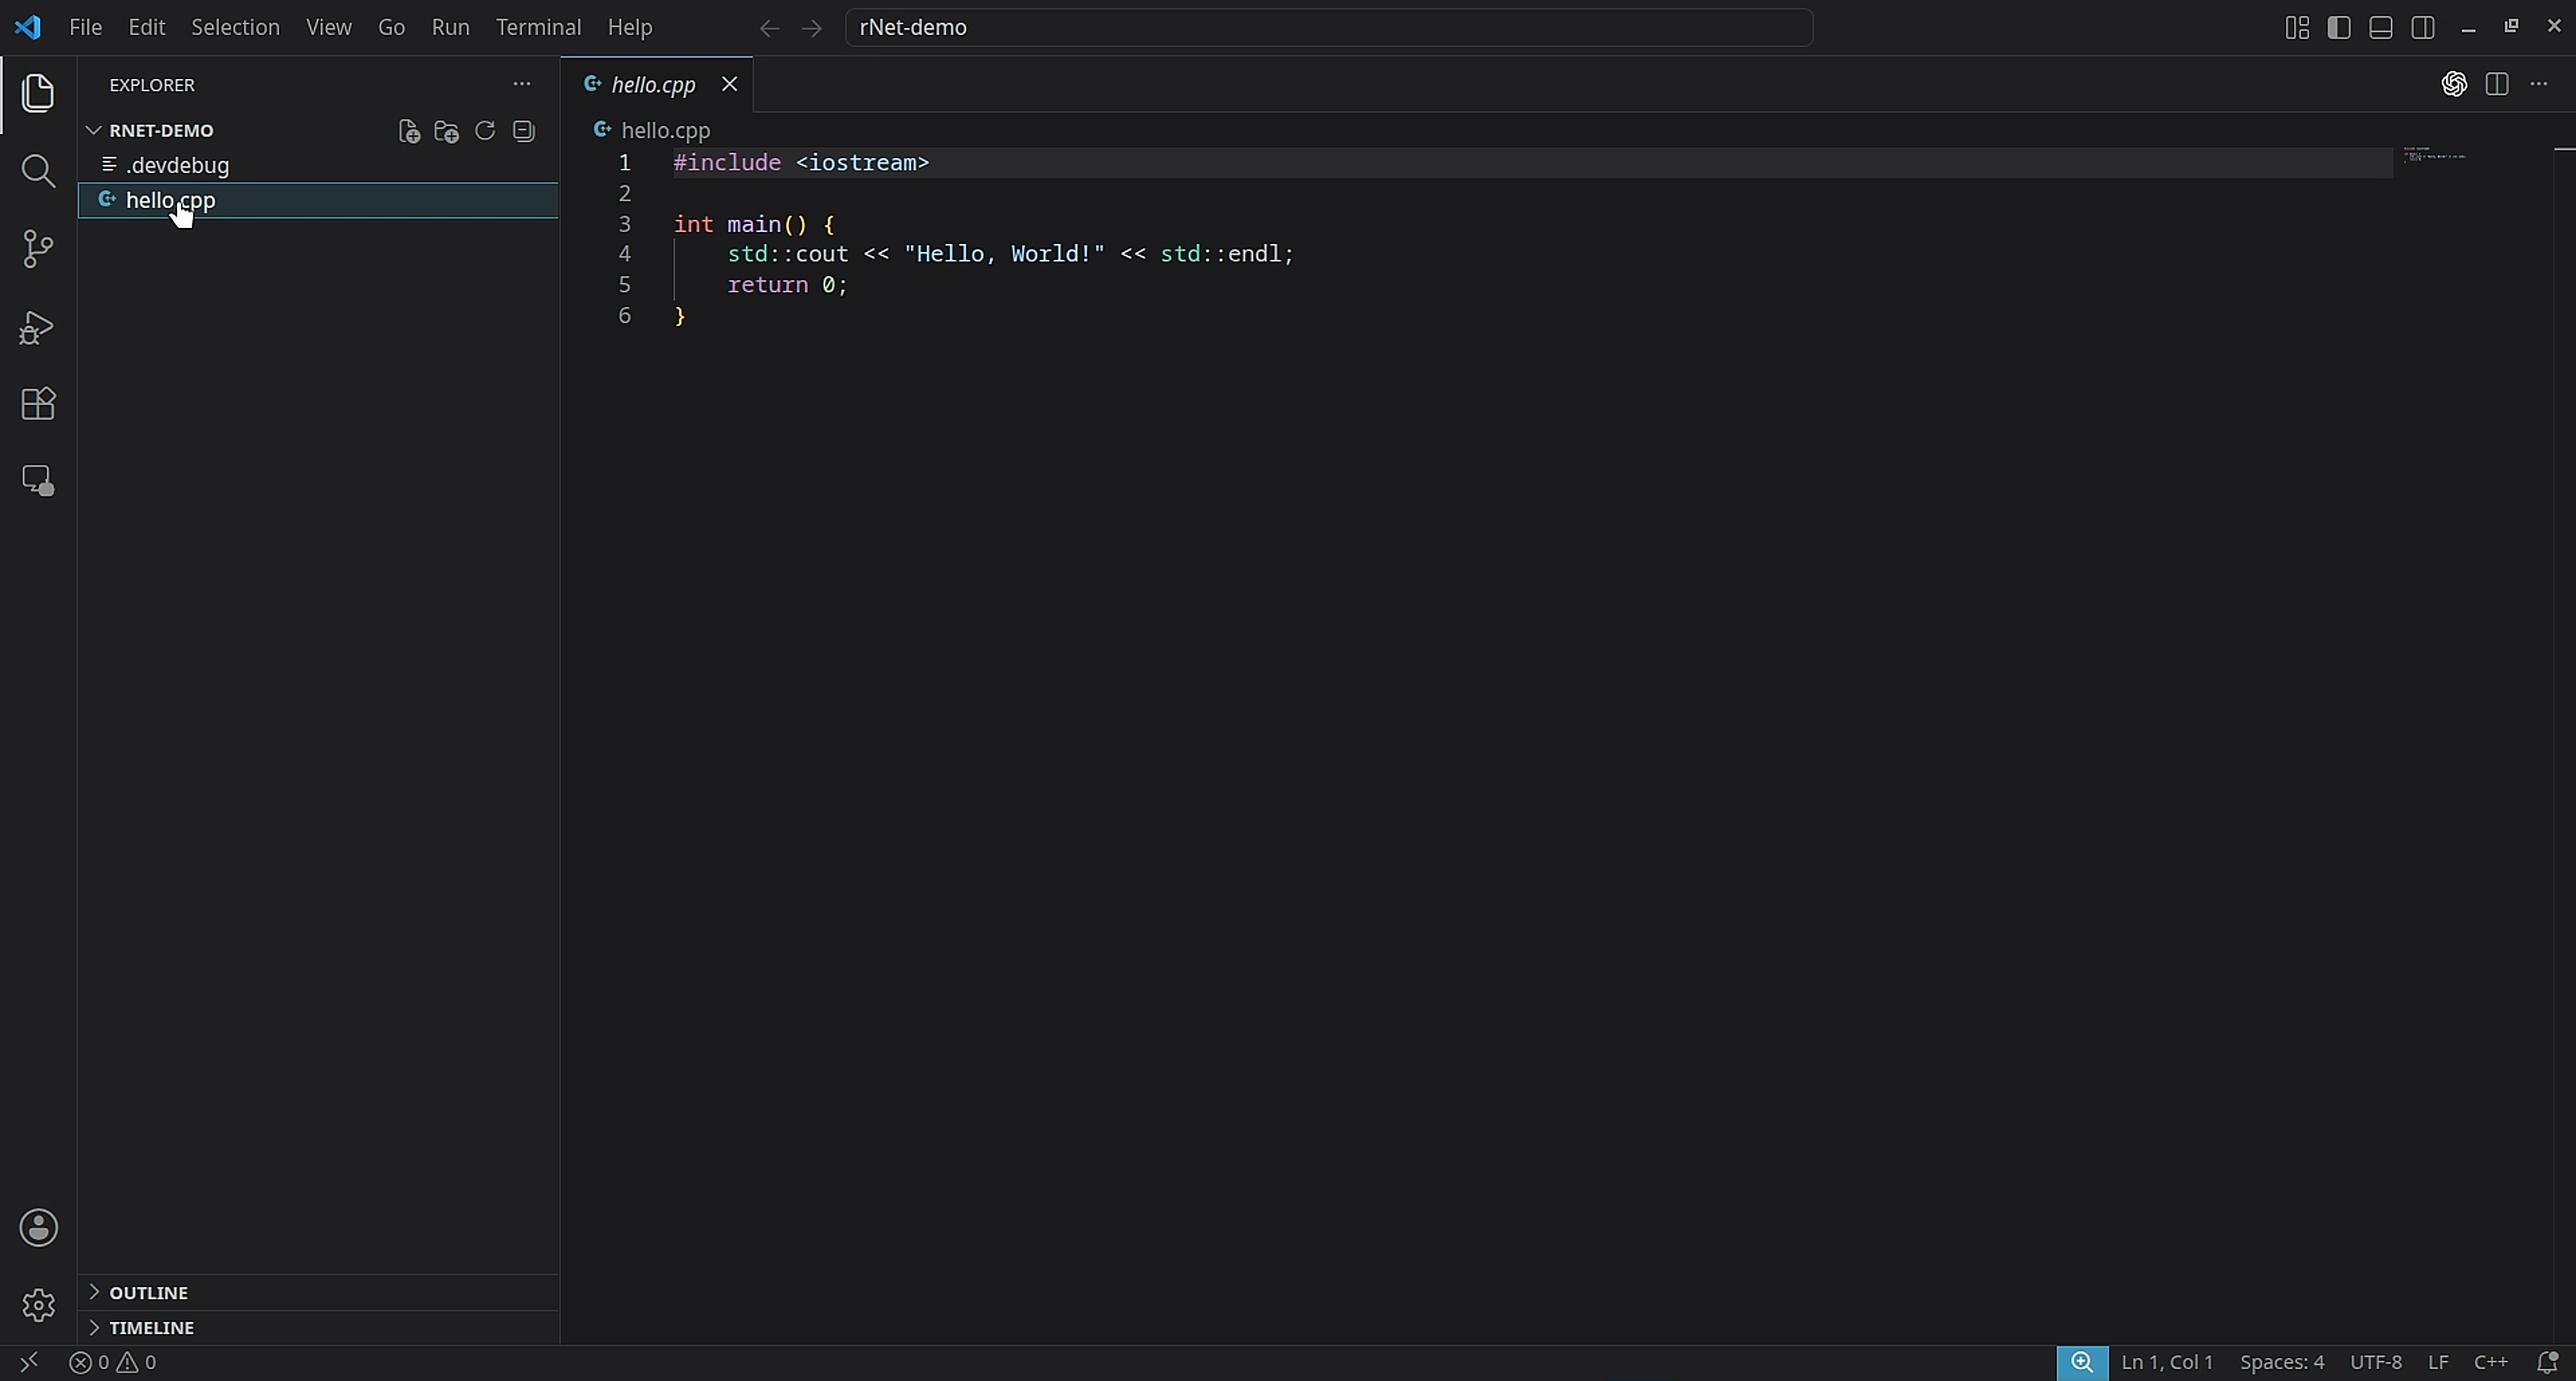Open the Edit menu
This screenshot has width=2576, height=1381.
point(147,27)
